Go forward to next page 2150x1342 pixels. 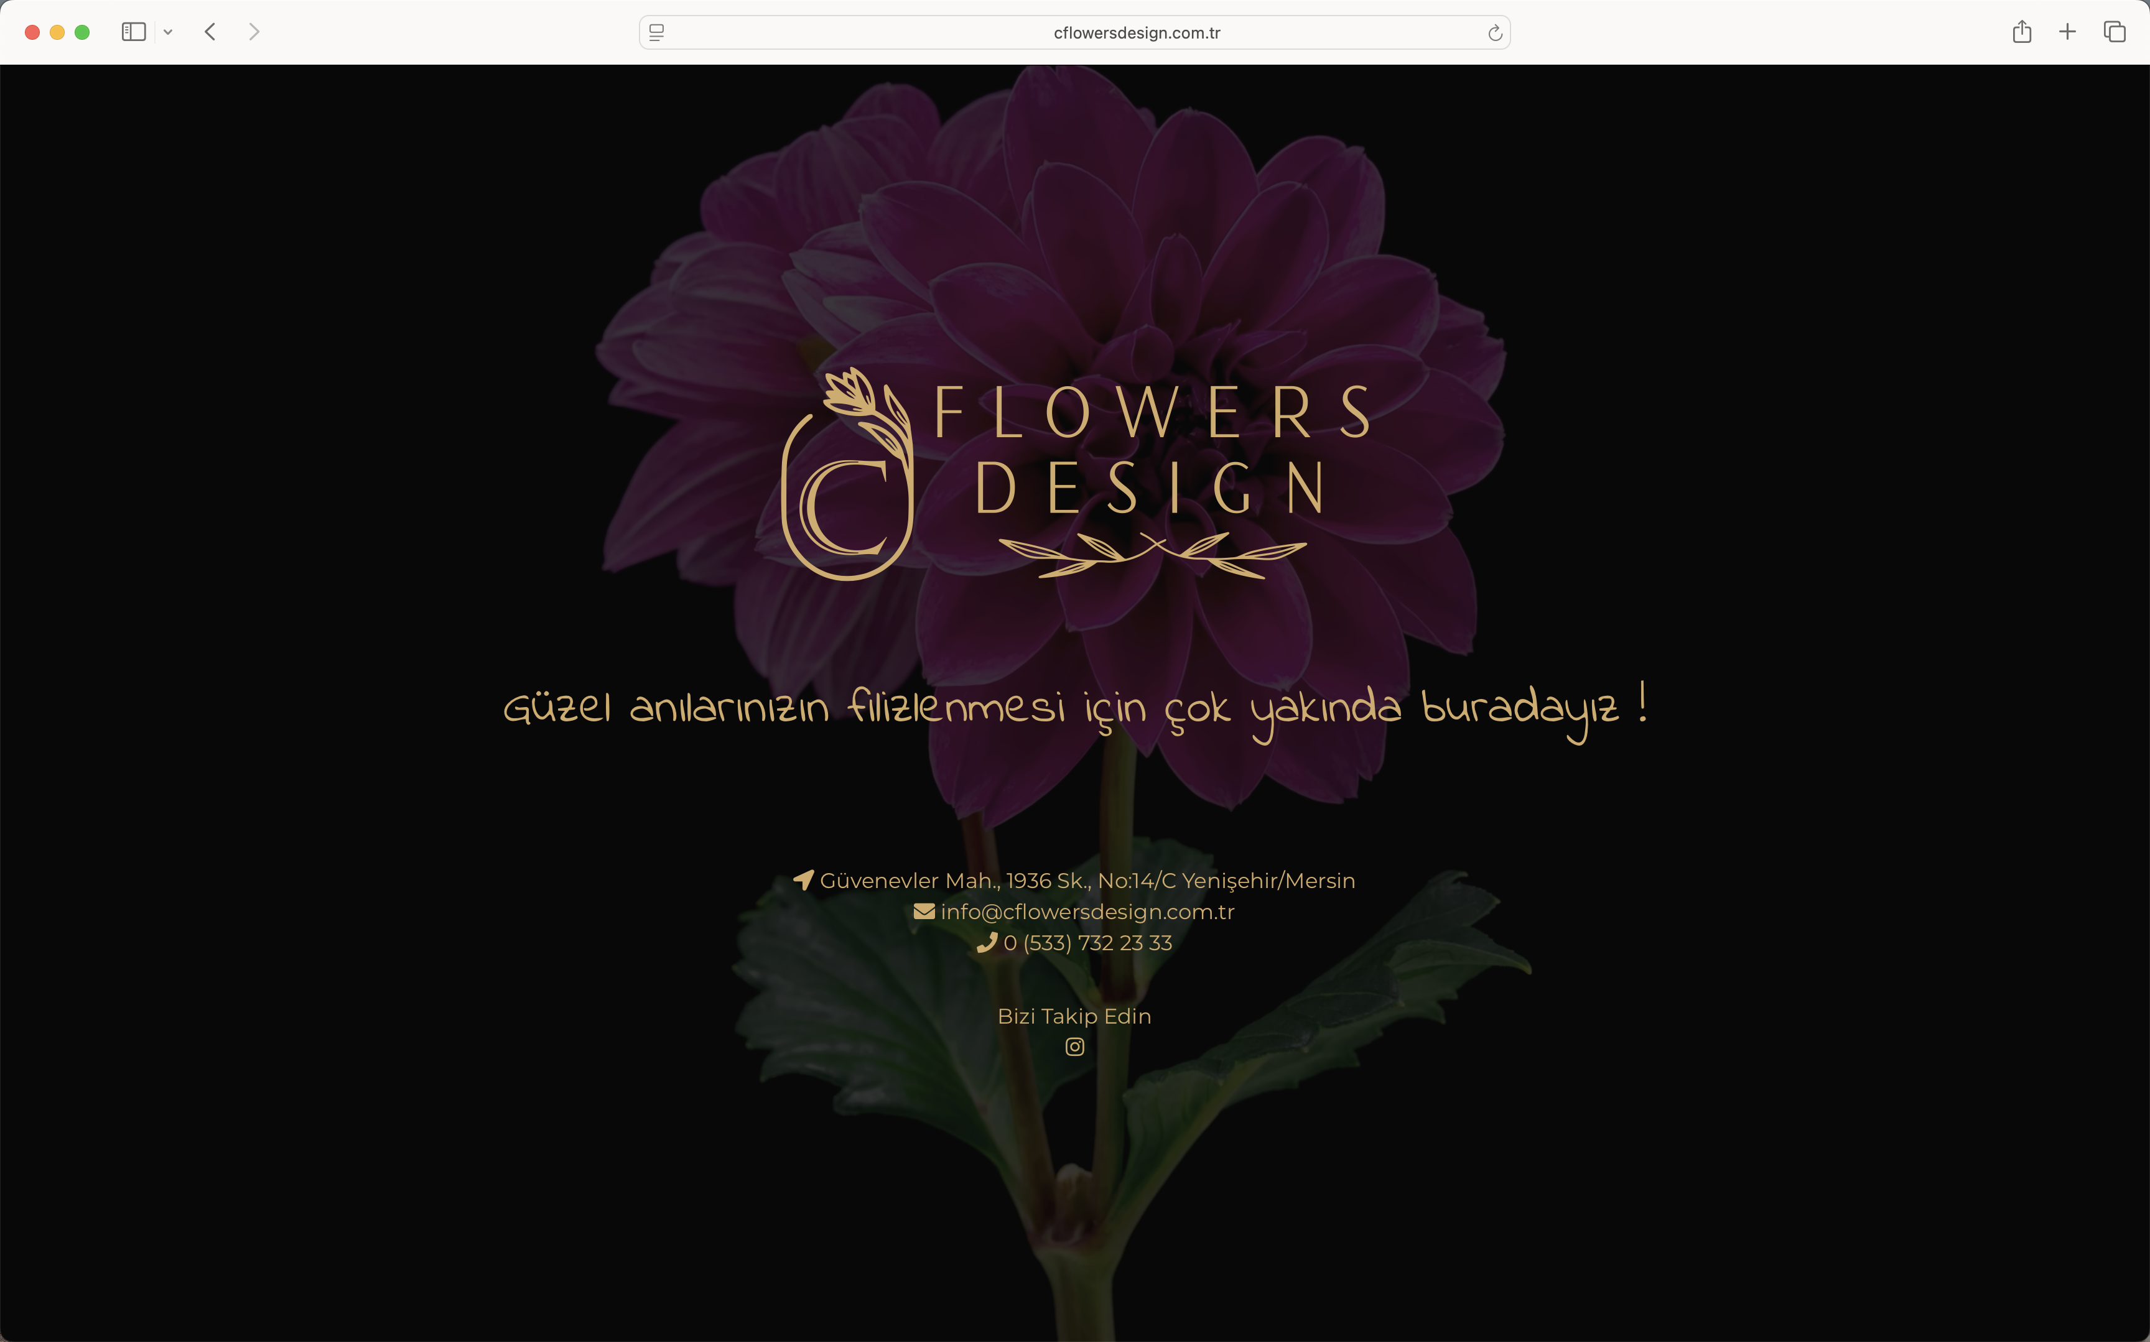coord(254,32)
